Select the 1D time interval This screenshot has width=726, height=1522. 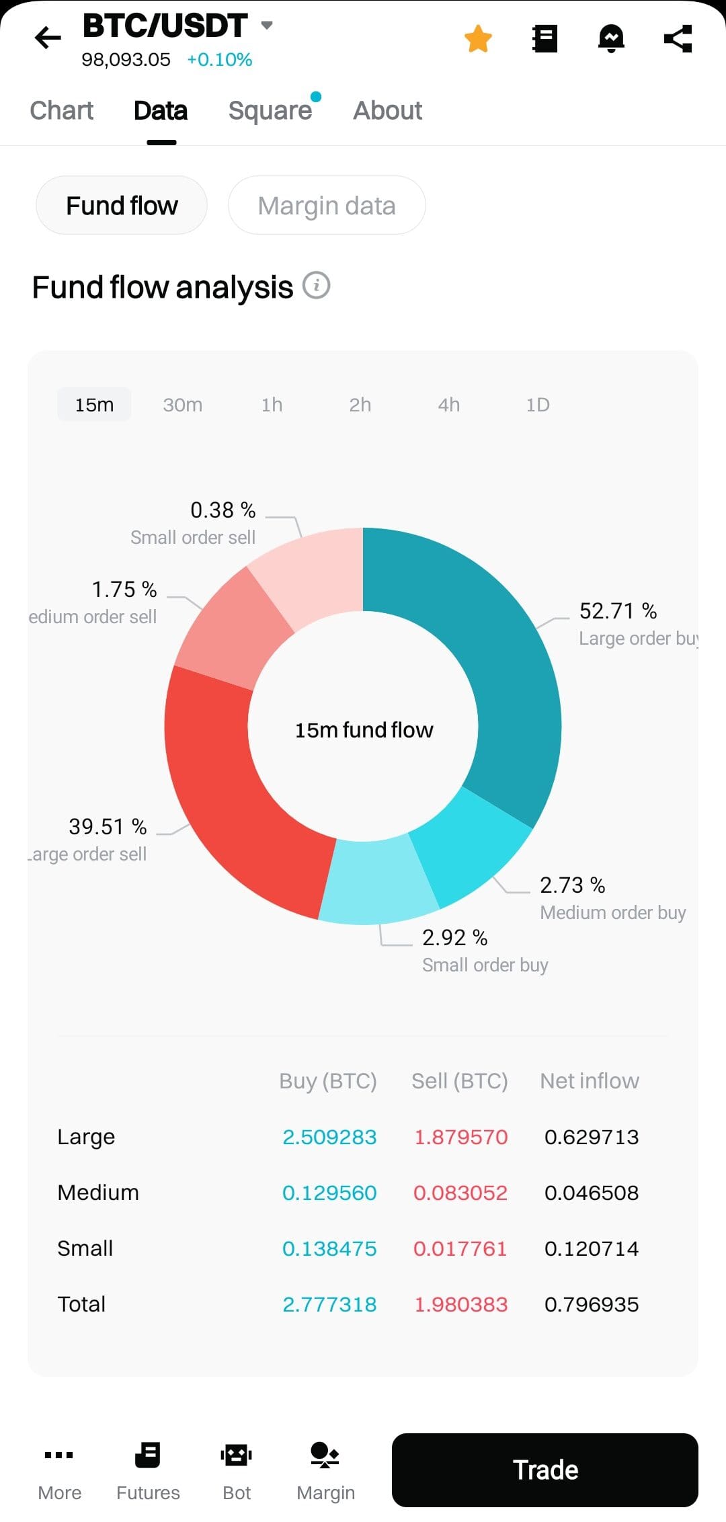(x=538, y=405)
